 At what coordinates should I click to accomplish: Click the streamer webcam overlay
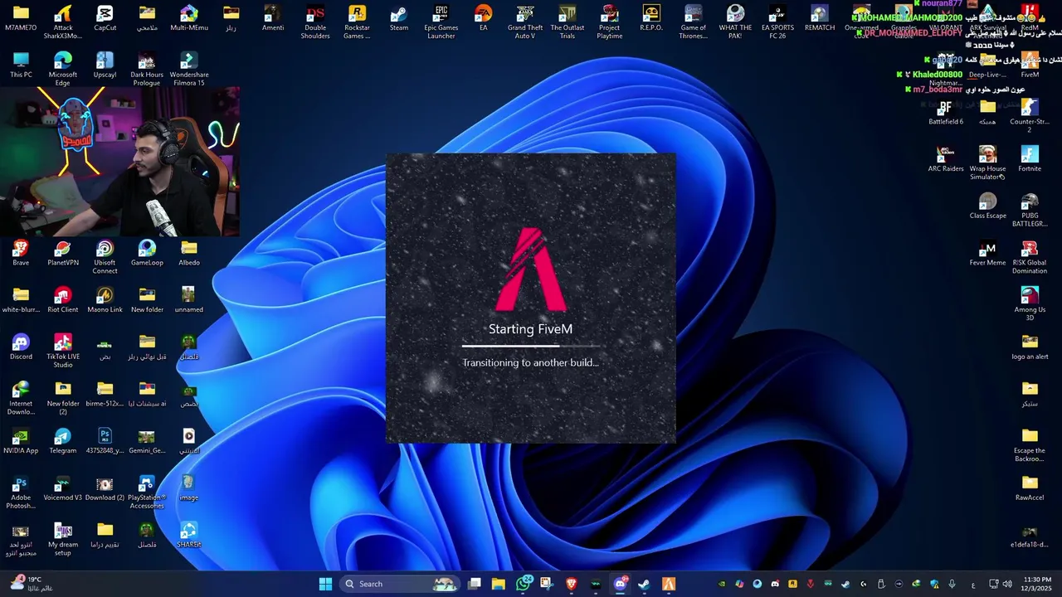120,162
